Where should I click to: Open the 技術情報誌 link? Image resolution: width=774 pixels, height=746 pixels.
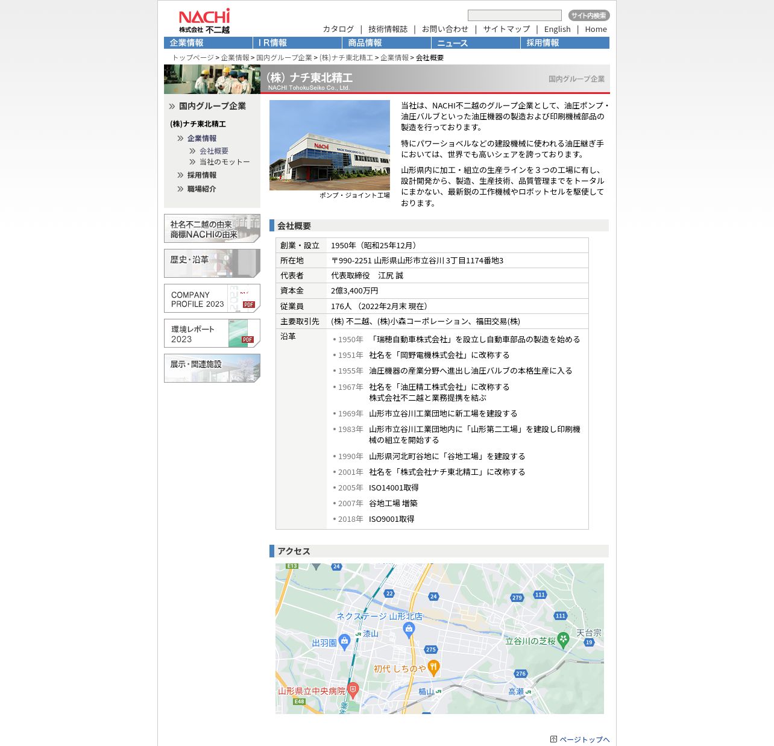coord(388,29)
